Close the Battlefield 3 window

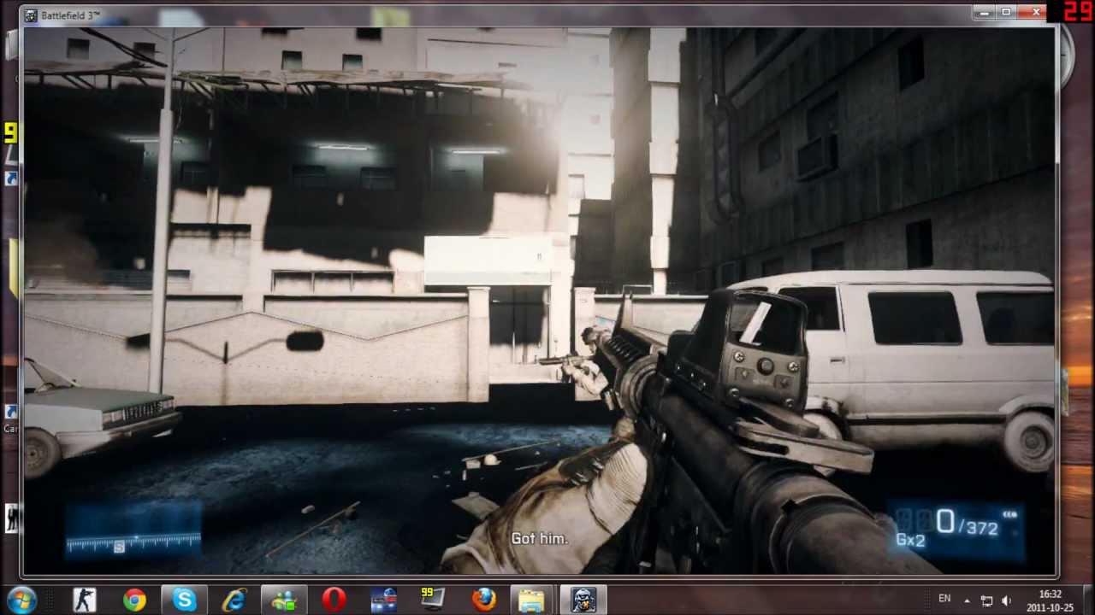coord(1036,12)
